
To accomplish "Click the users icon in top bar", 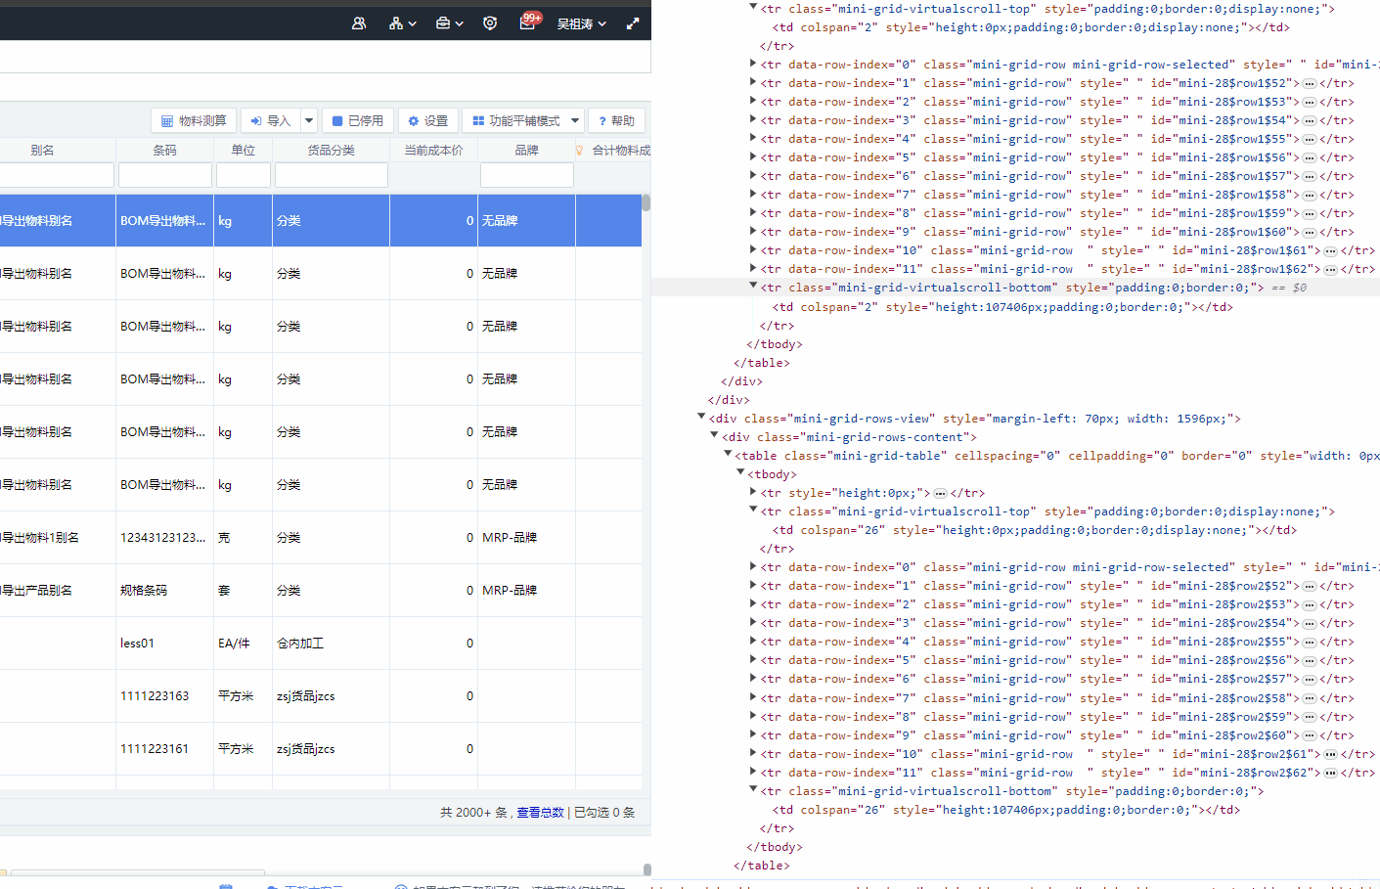I will [x=359, y=23].
